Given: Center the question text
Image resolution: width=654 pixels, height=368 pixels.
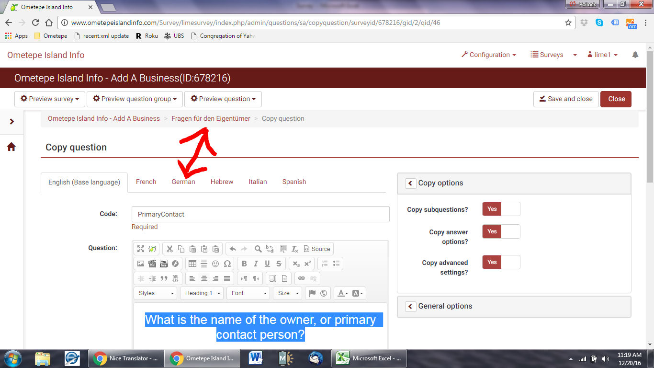Looking at the screenshot, I should (204, 278).
